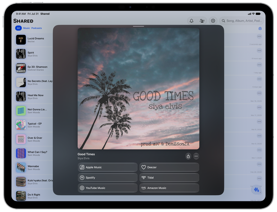This screenshot has height=212, width=277.
Task: Select the Do It Right title
Action: (34, 194)
